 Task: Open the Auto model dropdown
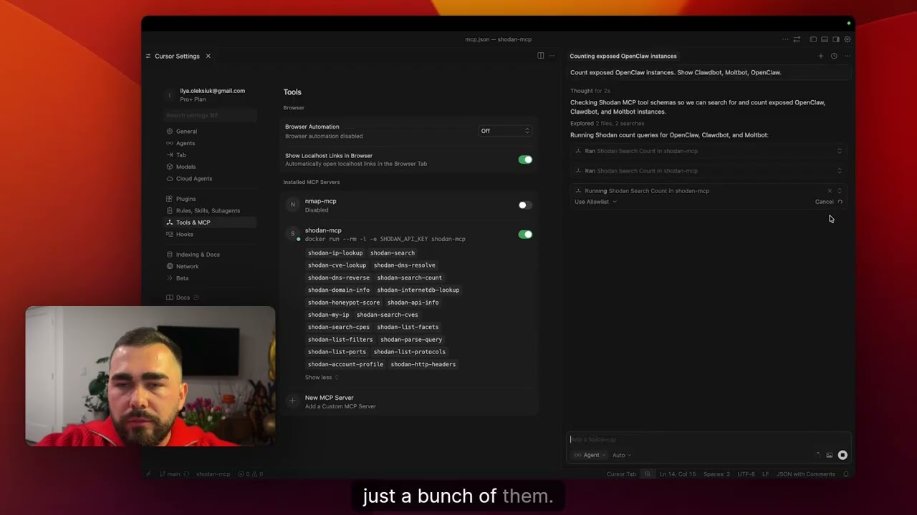[622, 455]
